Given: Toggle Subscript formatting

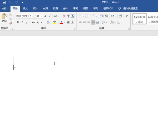Looking at the screenshot, I should pyautogui.click(x=38, y=22).
